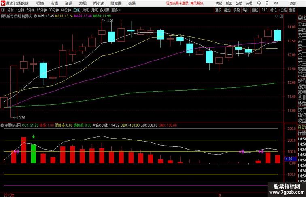
Task: Click the 返回 back button
Action: point(292,10)
